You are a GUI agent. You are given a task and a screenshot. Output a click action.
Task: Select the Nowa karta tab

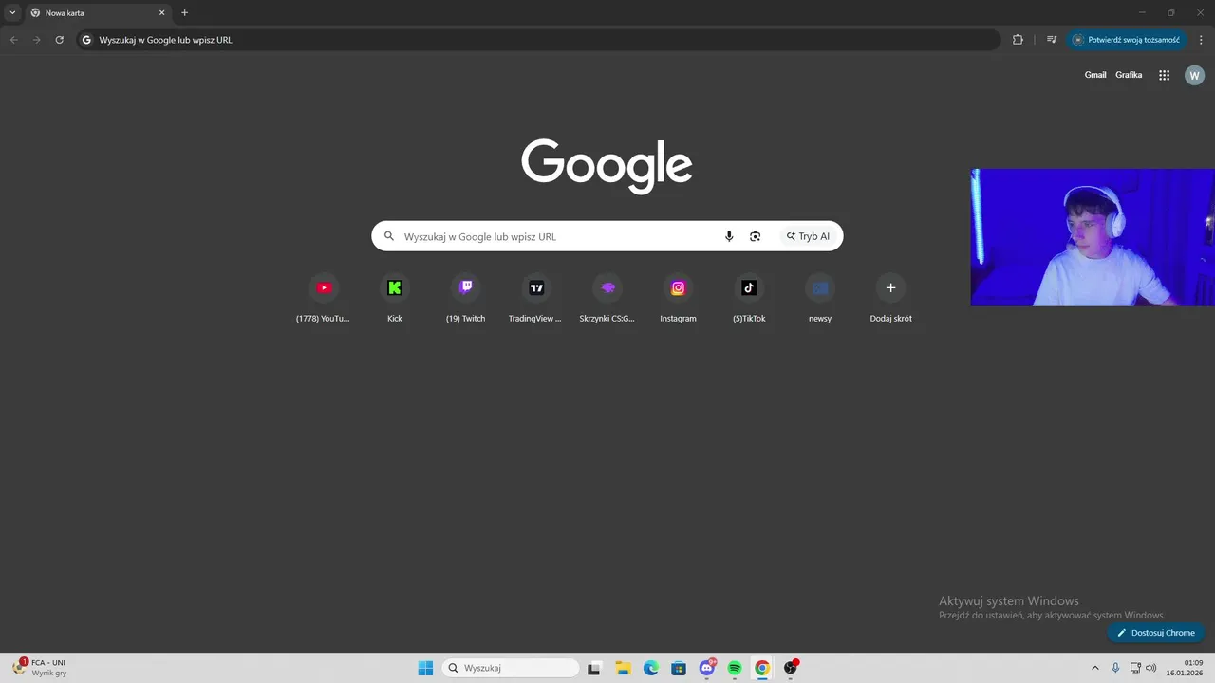98,13
